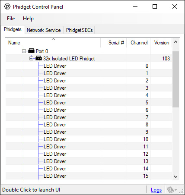Image resolution: width=185 pixels, height=195 pixels.
Task: Select LED Driver channel 8 row
Action: 89,125
